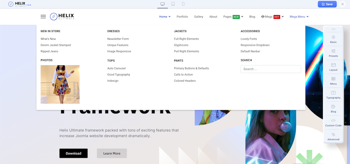Open the hamburger offcanvas menu icon
Image resolution: width=350 pixels, height=164 pixels.
[x=43, y=17]
